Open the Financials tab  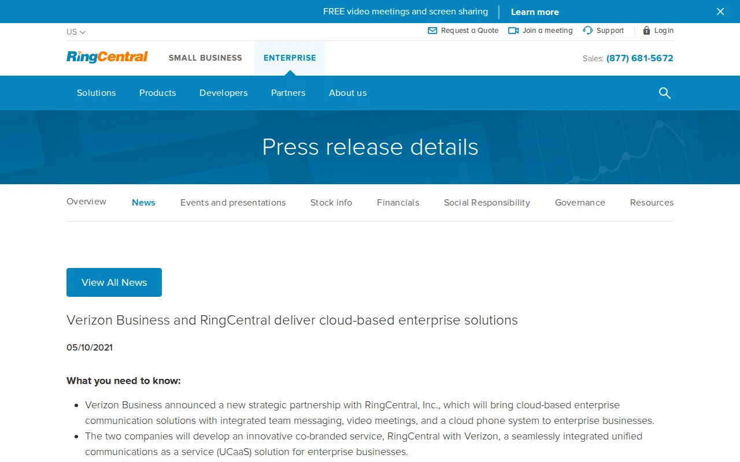pyautogui.click(x=398, y=203)
